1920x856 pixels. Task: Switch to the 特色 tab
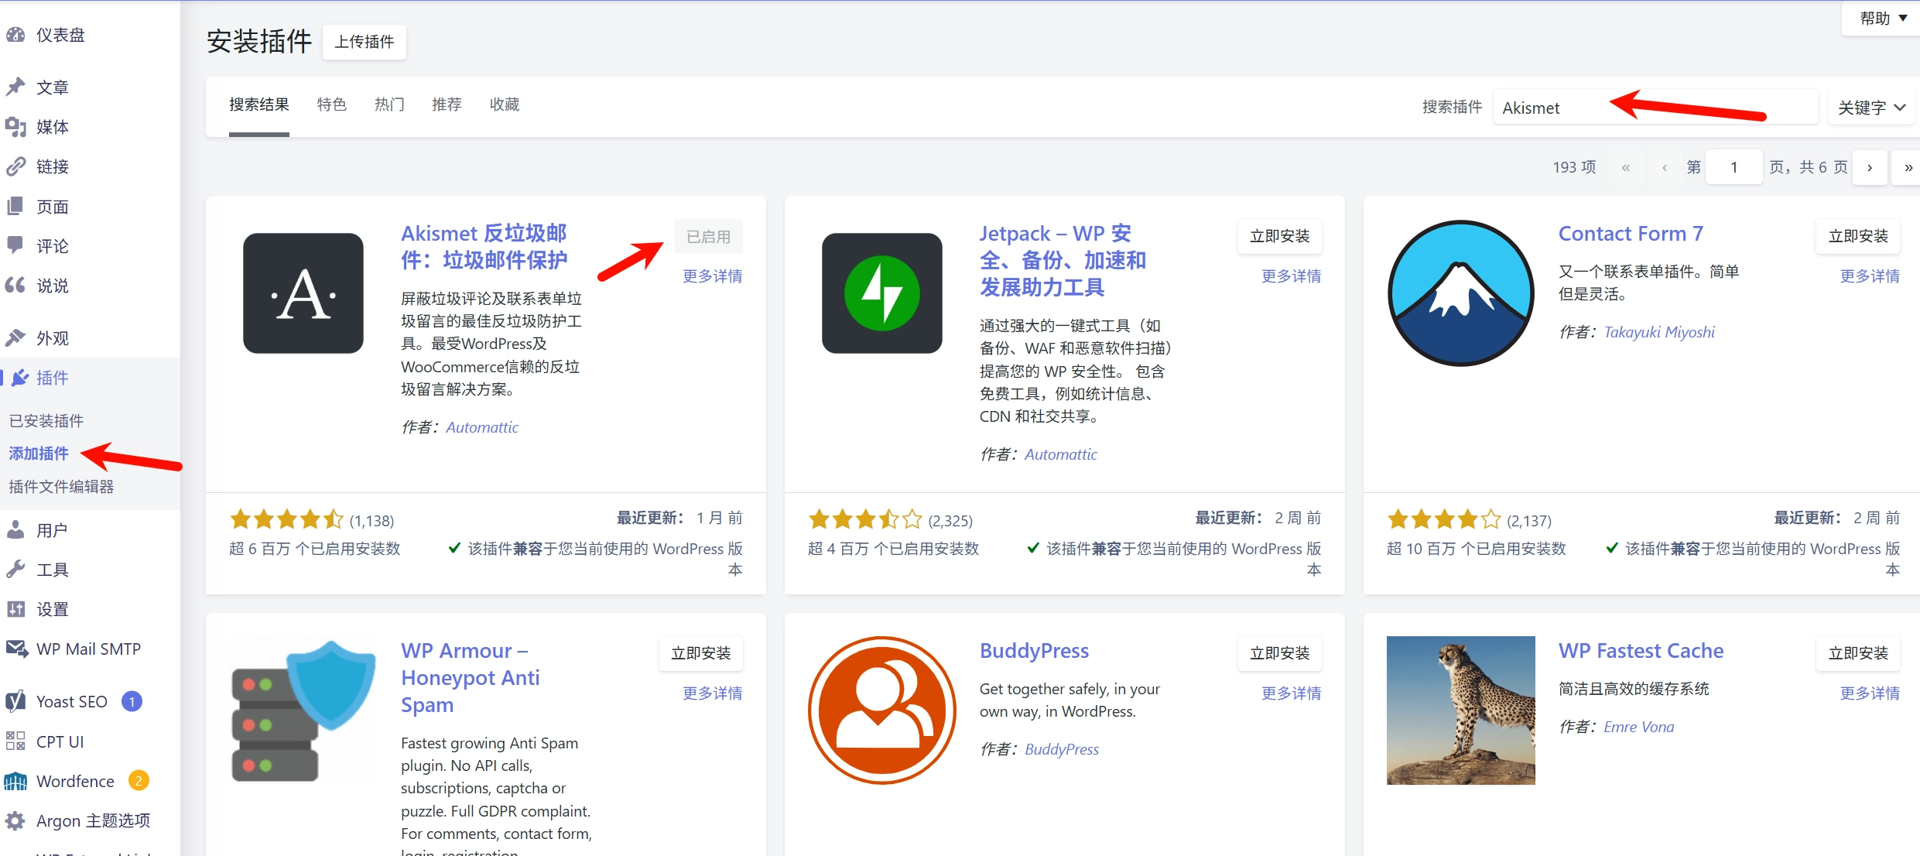(332, 104)
